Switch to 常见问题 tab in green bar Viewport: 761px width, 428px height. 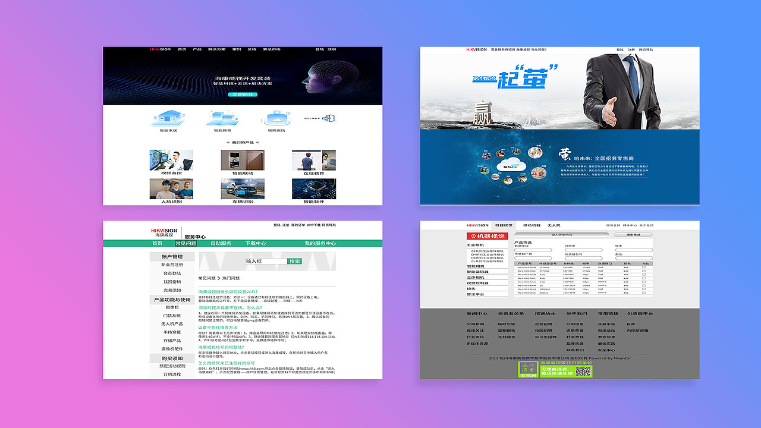pyautogui.click(x=185, y=243)
